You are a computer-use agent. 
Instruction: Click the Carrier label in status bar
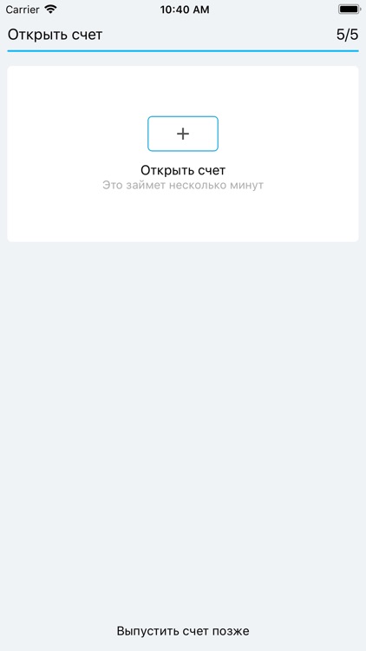[x=23, y=10]
